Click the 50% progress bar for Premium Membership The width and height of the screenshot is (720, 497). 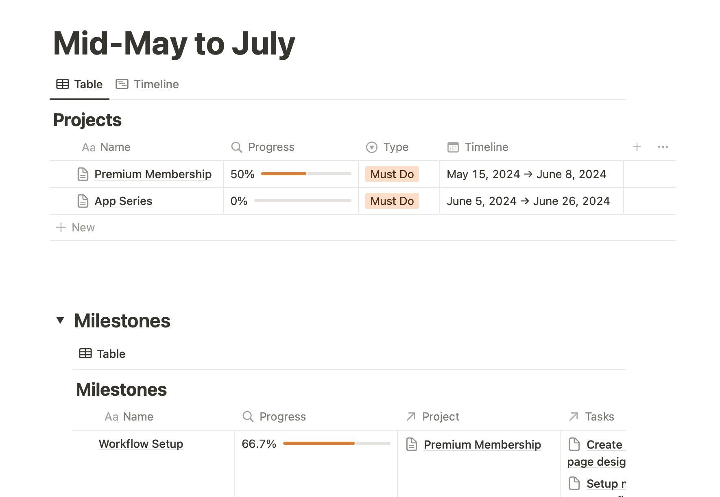[x=306, y=174]
